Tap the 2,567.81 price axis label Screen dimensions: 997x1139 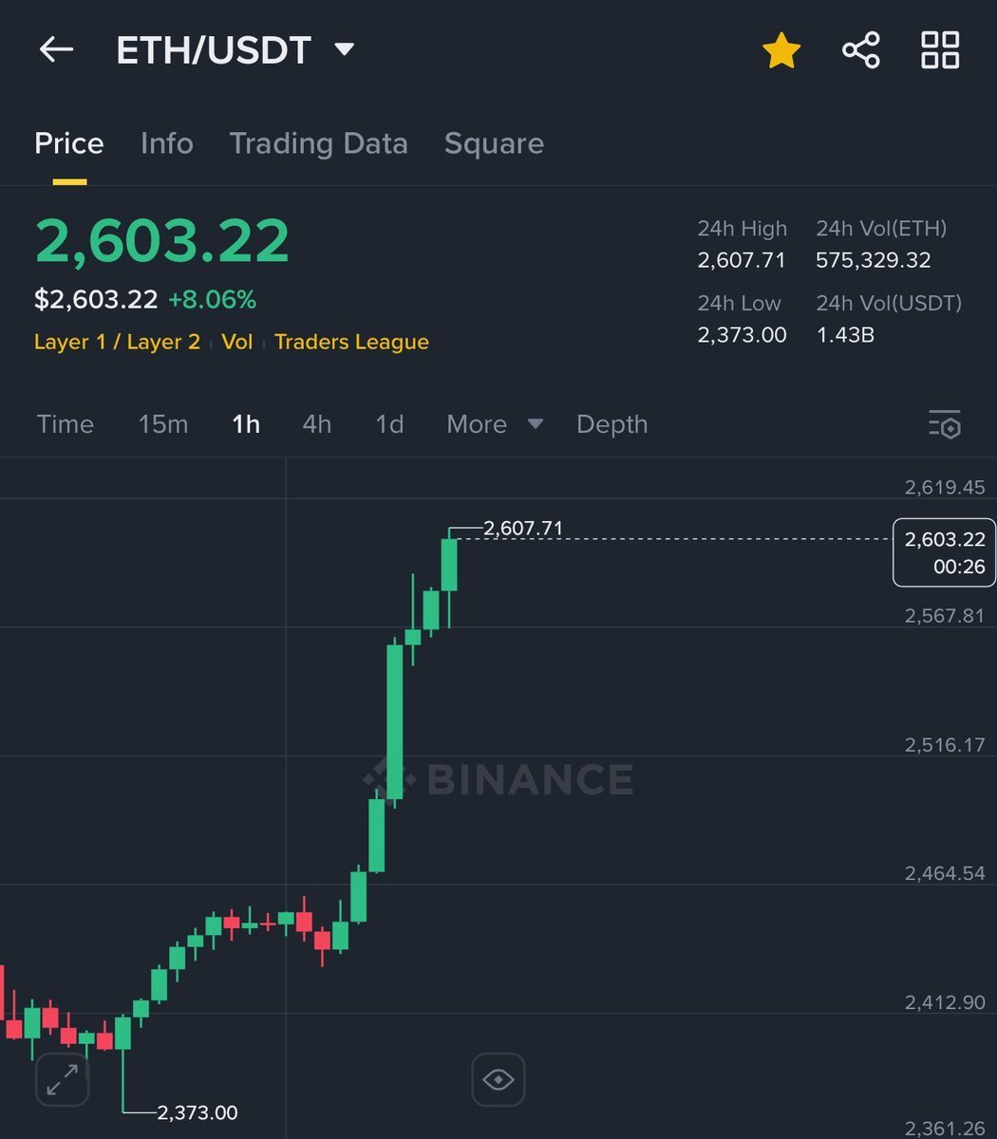pos(946,616)
